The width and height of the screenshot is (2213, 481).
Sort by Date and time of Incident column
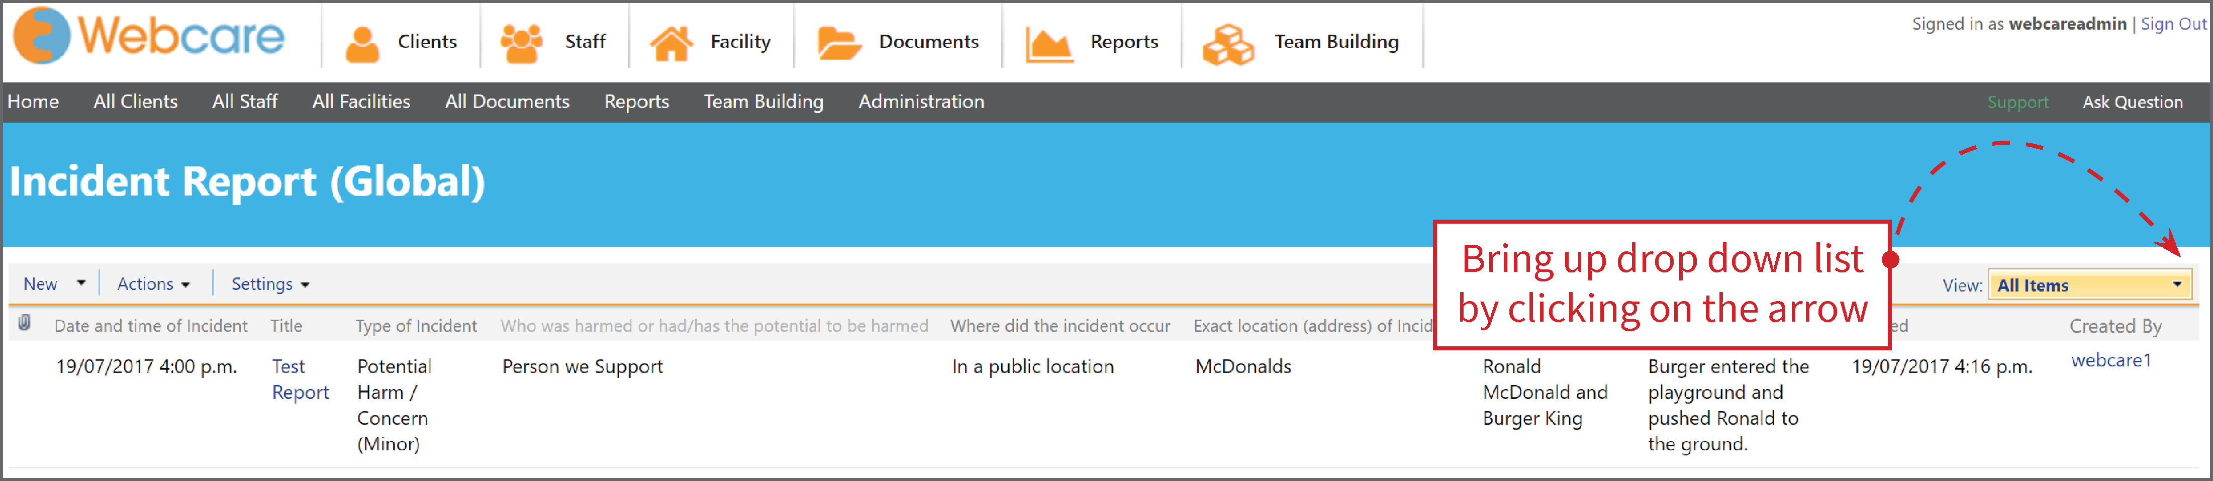coord(150,326)
